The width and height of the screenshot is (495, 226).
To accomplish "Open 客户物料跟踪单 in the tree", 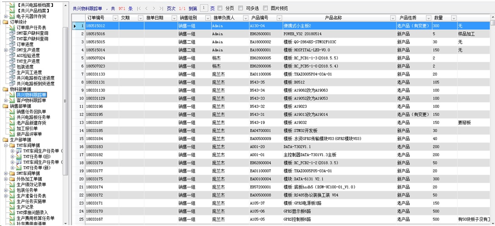I will (x=31, y=100).
